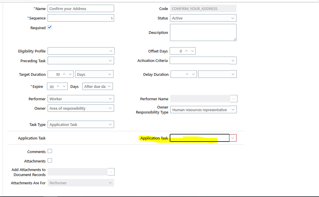
Task: Click the Target Duration number field
Action: pos(54,74)
